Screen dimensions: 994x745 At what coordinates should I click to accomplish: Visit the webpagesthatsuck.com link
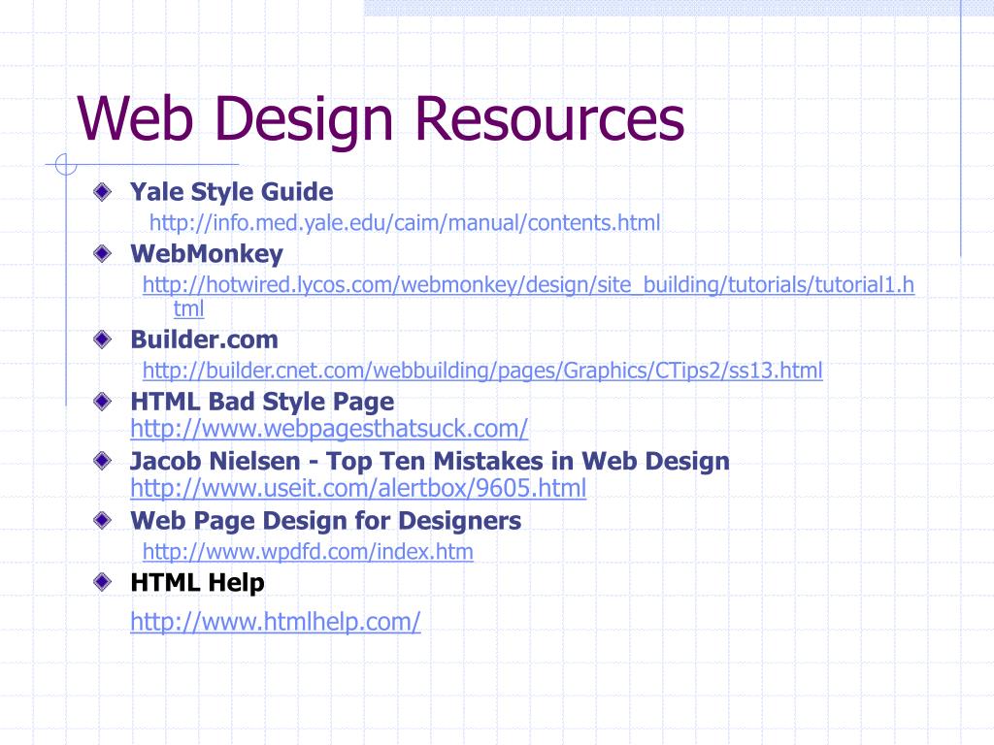click(329, 429)
